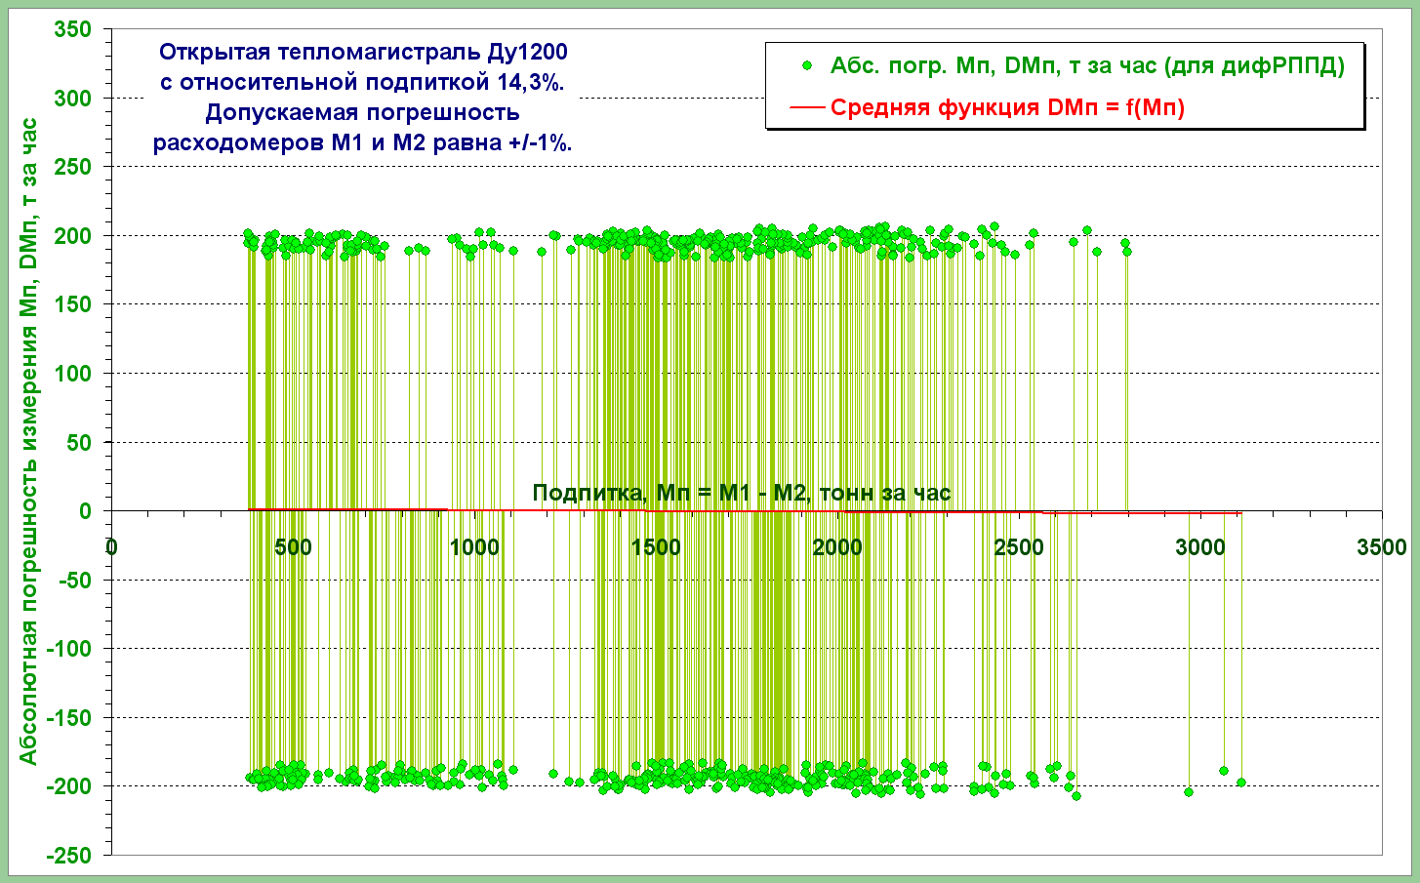The height and width of the screenshot is (883, 1420).
Task: Click the x-axis tick label 3500
Action: point(1381,547)
